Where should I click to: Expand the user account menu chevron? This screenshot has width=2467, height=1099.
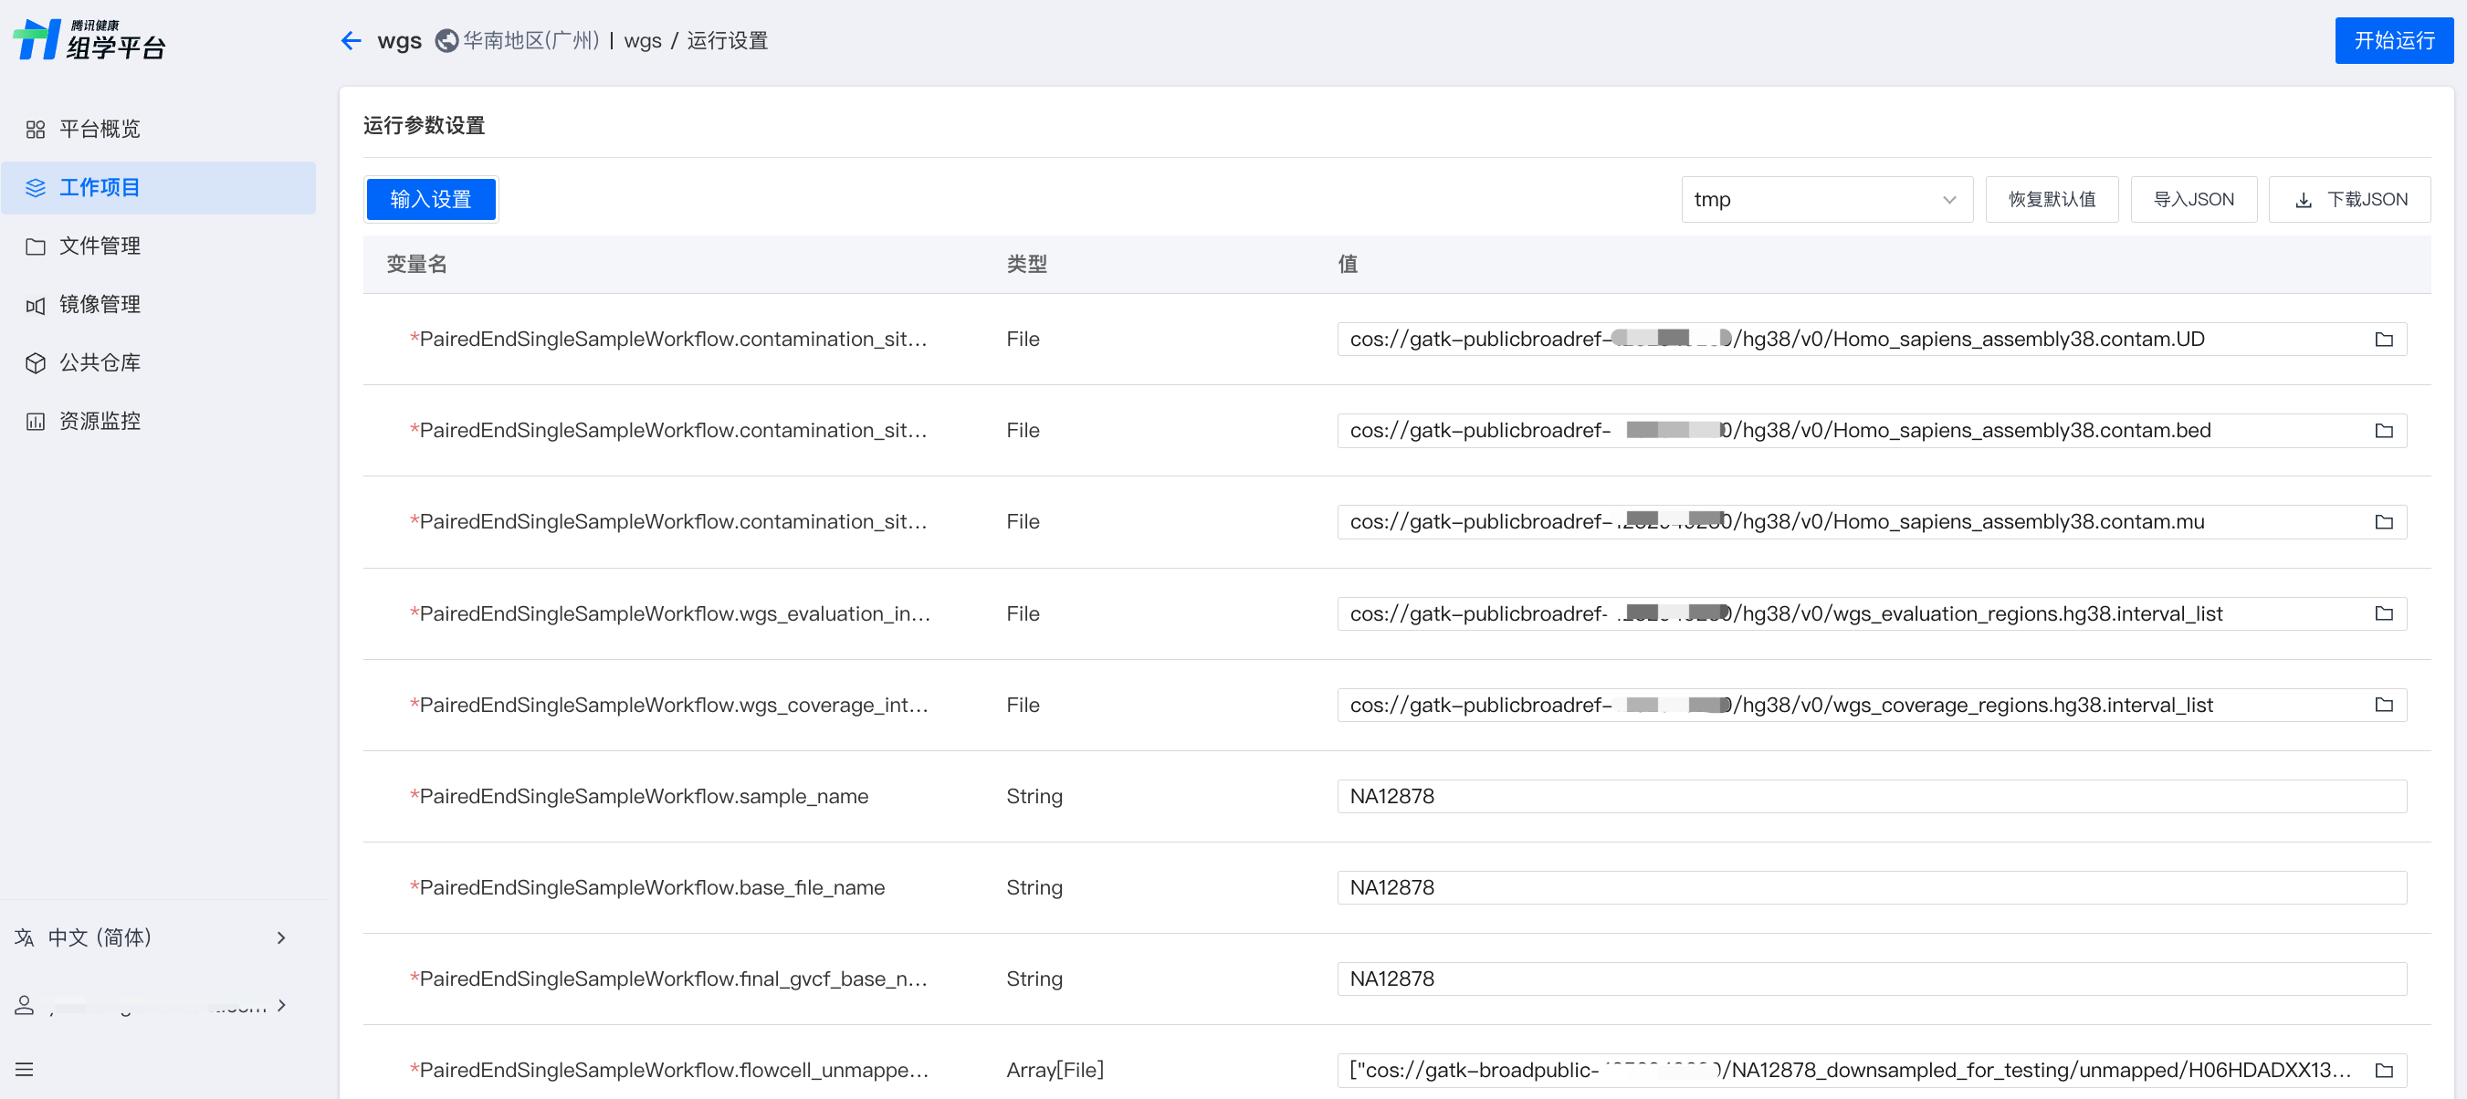[x=280, y=1004]
